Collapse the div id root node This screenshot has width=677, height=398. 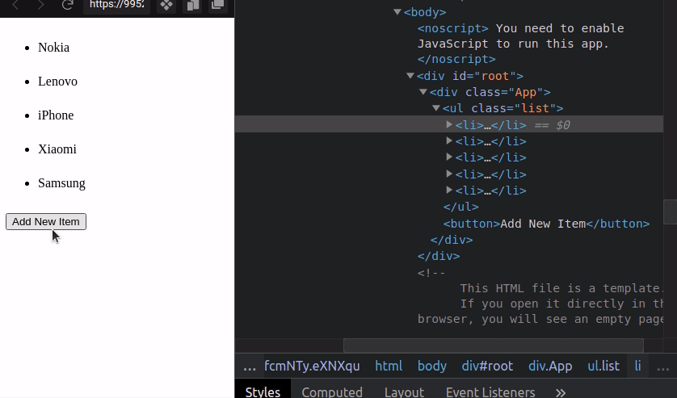click(410, 76)
